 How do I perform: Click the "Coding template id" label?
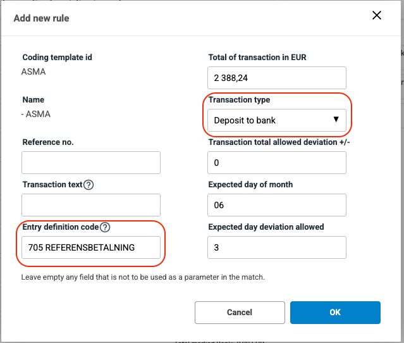(x=58, y=58)
